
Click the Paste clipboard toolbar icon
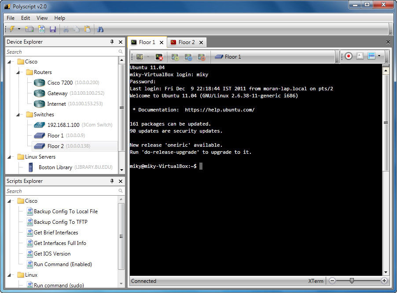(x=87, y=30)
